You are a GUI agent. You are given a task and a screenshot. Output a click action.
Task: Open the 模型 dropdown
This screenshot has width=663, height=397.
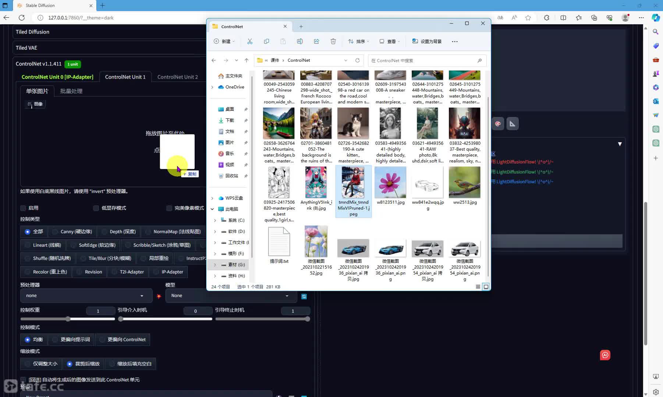tap(231, 296)
